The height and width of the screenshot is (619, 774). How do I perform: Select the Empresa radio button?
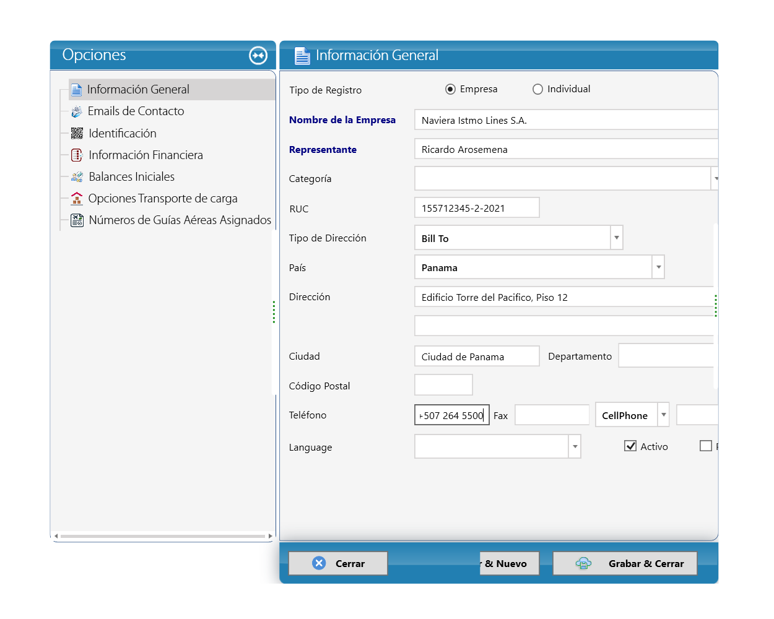(x=450, y=89)
